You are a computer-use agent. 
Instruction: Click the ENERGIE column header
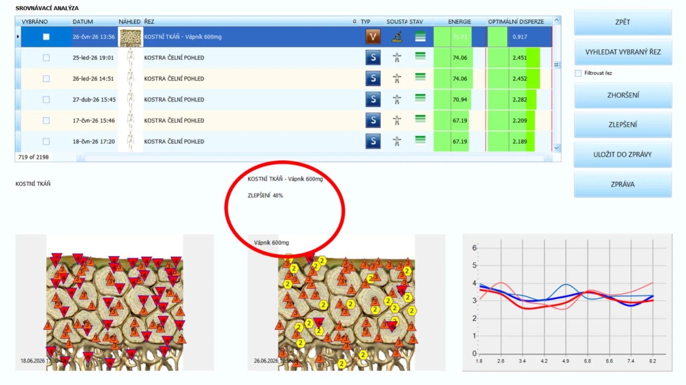[459, 21]
